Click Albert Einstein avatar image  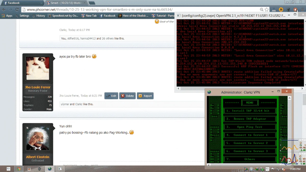coord(38,139)
